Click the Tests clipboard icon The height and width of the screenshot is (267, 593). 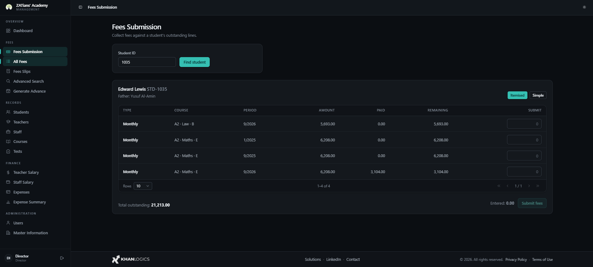coord(8,151)
